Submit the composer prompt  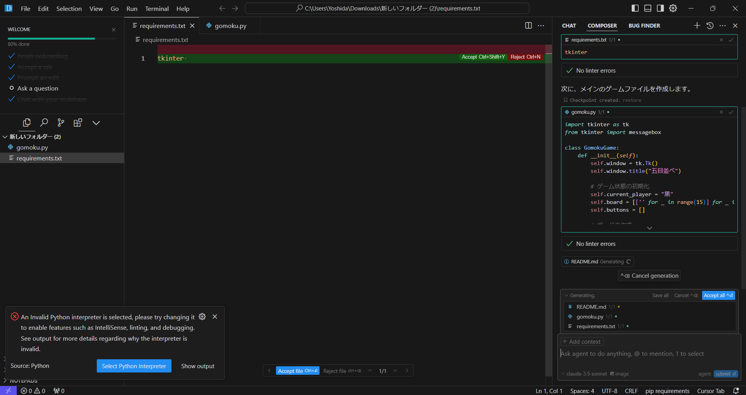[x=725, y=374]
